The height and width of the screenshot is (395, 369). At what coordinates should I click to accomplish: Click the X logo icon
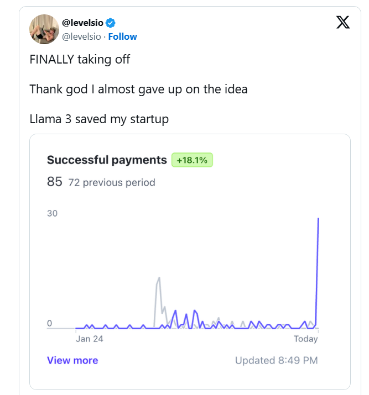click(343, 23)
